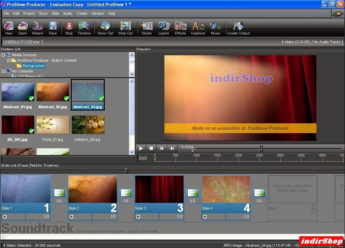Click Create Output toolbar icon
Viewport: 345px width, 248px height.
[x=238, y=28]
